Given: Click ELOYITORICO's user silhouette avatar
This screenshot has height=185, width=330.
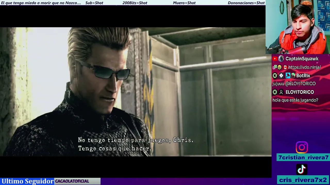Looking at the screenshot, I should coord(281,92).
